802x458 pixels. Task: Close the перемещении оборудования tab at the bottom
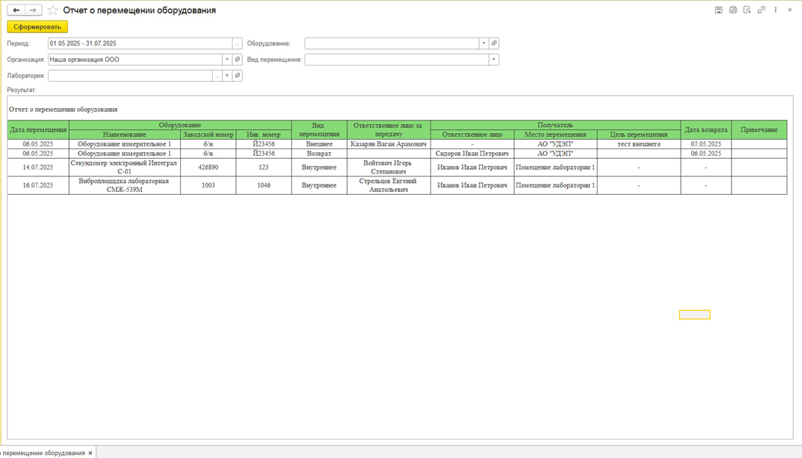91,453
